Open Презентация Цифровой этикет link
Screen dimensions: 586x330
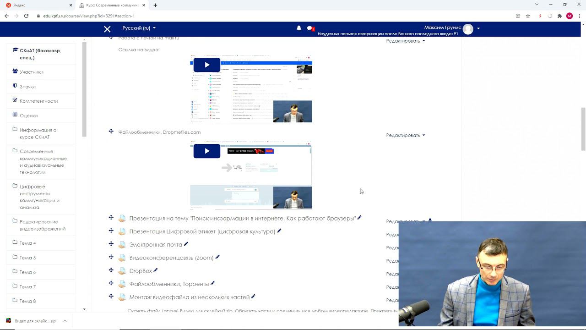(202, 231)
